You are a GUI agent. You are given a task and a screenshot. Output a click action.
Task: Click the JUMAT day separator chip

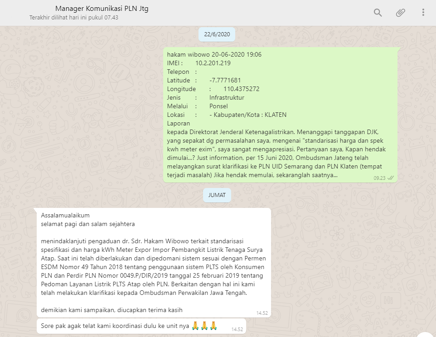coord(217,195)
